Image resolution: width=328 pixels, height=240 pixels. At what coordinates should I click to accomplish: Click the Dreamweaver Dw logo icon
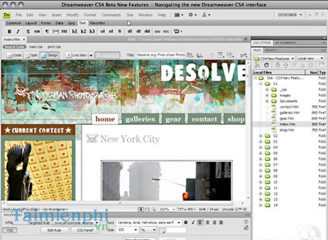point(7,15)
